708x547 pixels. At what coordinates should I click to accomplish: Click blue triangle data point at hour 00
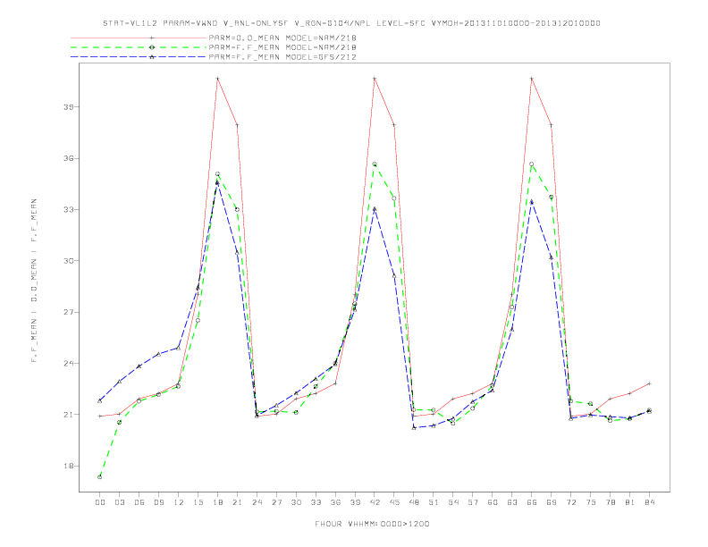pos(100,400)
